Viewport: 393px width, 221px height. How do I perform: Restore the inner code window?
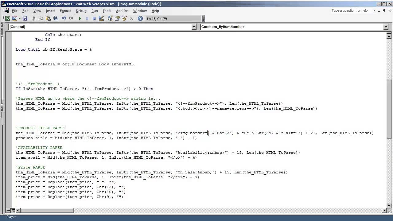point(384,11)
